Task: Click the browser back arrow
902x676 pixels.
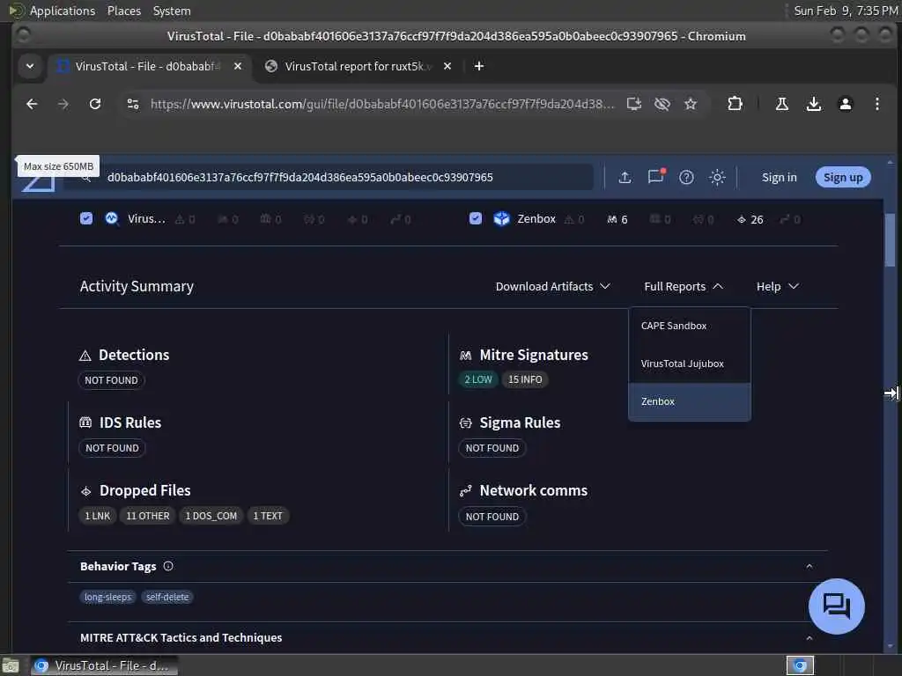Action: [32, 104]
